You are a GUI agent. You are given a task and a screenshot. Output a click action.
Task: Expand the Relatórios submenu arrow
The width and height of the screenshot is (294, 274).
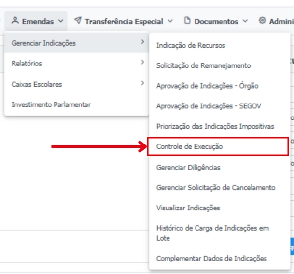(143, 62)
